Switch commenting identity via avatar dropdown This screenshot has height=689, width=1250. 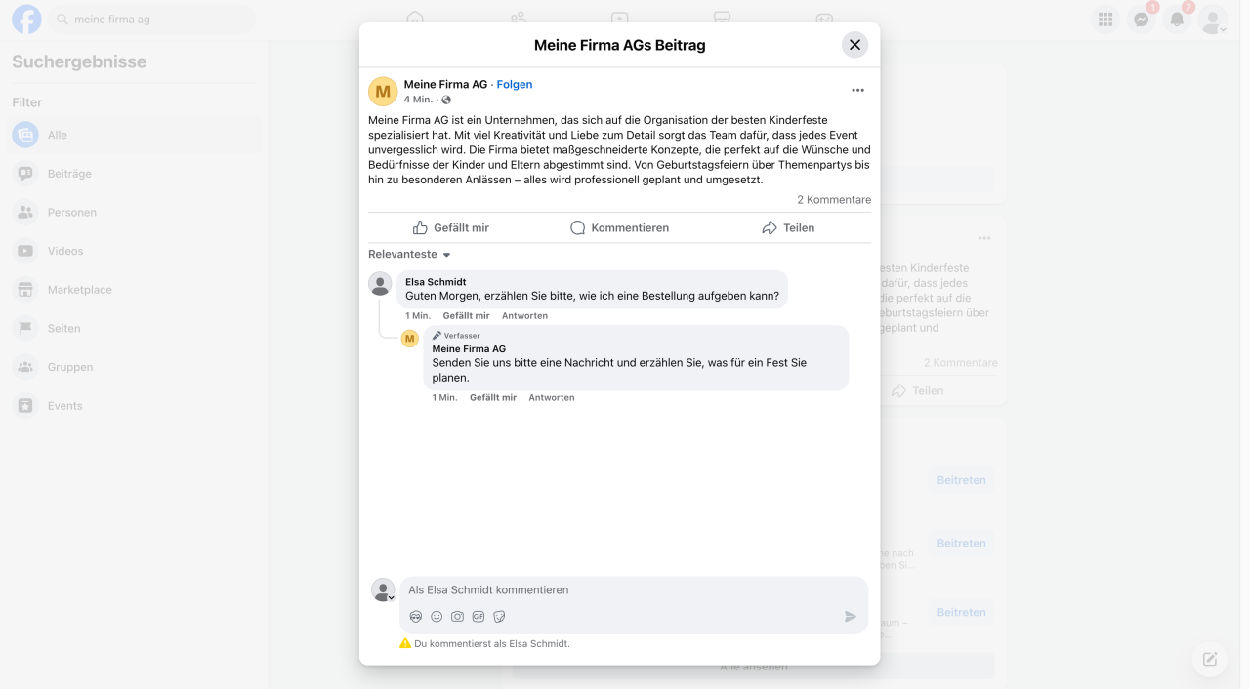coord(383,590)
